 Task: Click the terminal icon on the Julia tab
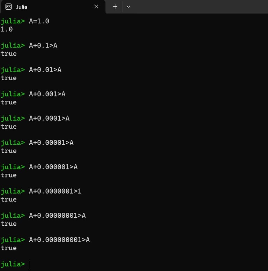[x=8, y=7]
